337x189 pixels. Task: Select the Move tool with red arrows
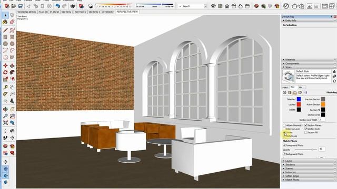[5, 66]
